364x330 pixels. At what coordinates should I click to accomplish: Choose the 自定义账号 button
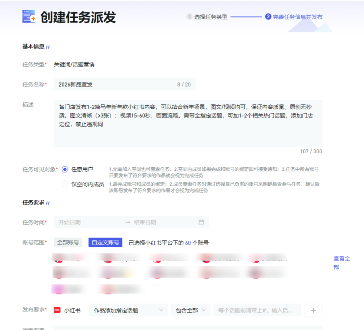(x=105, y=242)
